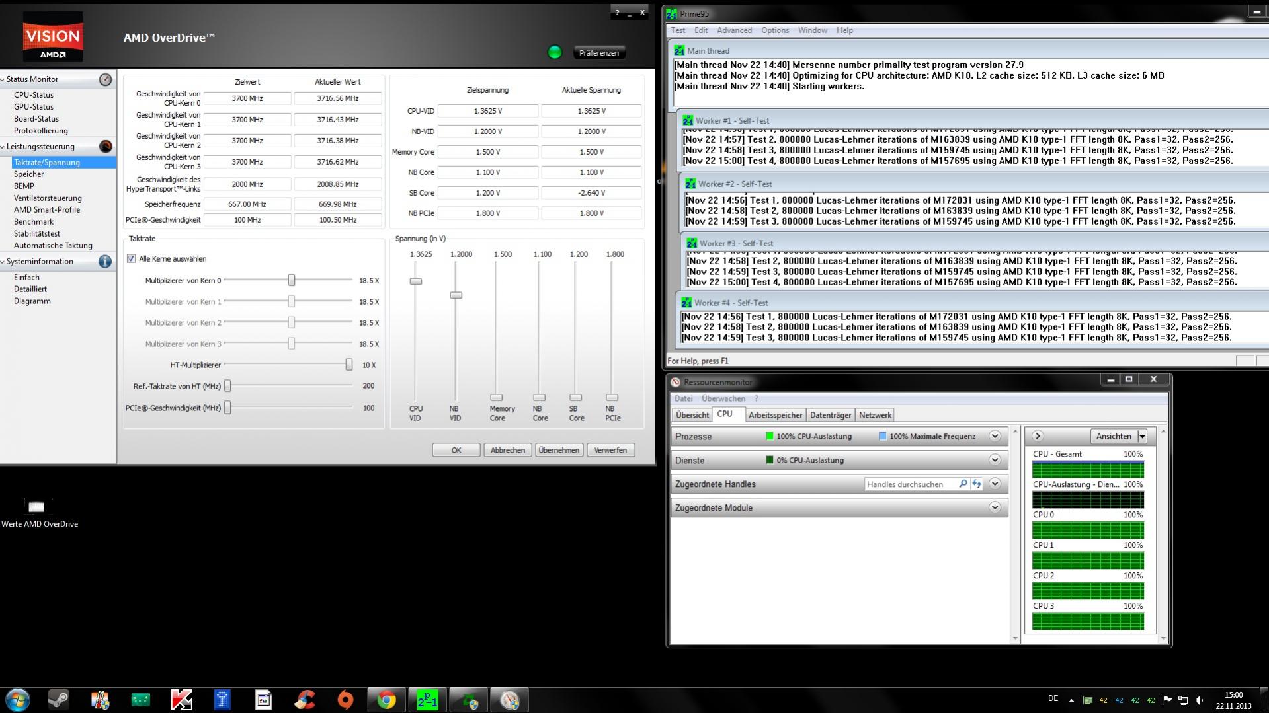The image size is (1269, 713).
Task: Switch to Prime95 in the taskbar
Action: [x=427, y=700]
